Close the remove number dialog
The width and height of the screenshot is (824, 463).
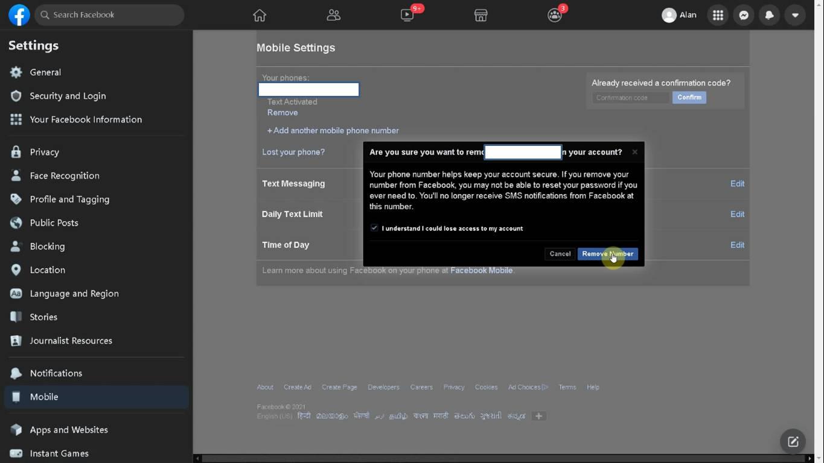coord(634,152)
